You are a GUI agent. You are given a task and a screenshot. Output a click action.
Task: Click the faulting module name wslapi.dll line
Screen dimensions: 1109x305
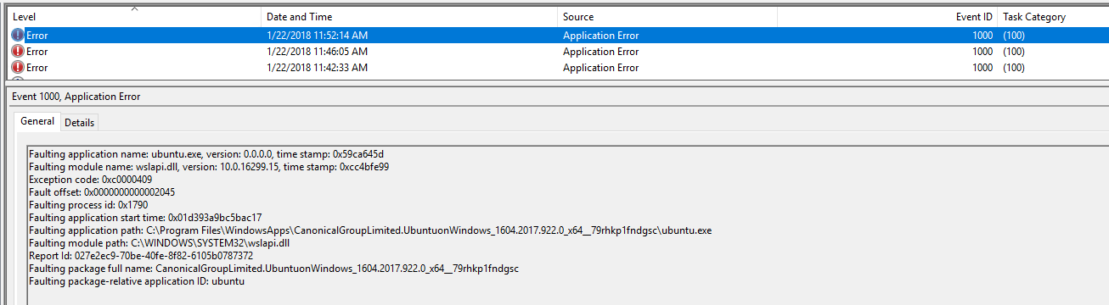[209, 167]
